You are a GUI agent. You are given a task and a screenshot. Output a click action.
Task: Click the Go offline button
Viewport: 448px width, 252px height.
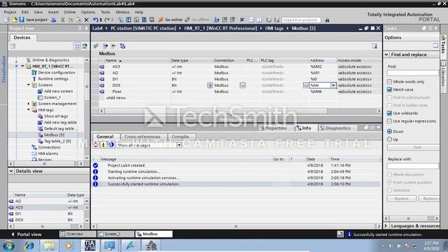coord(197,20)
